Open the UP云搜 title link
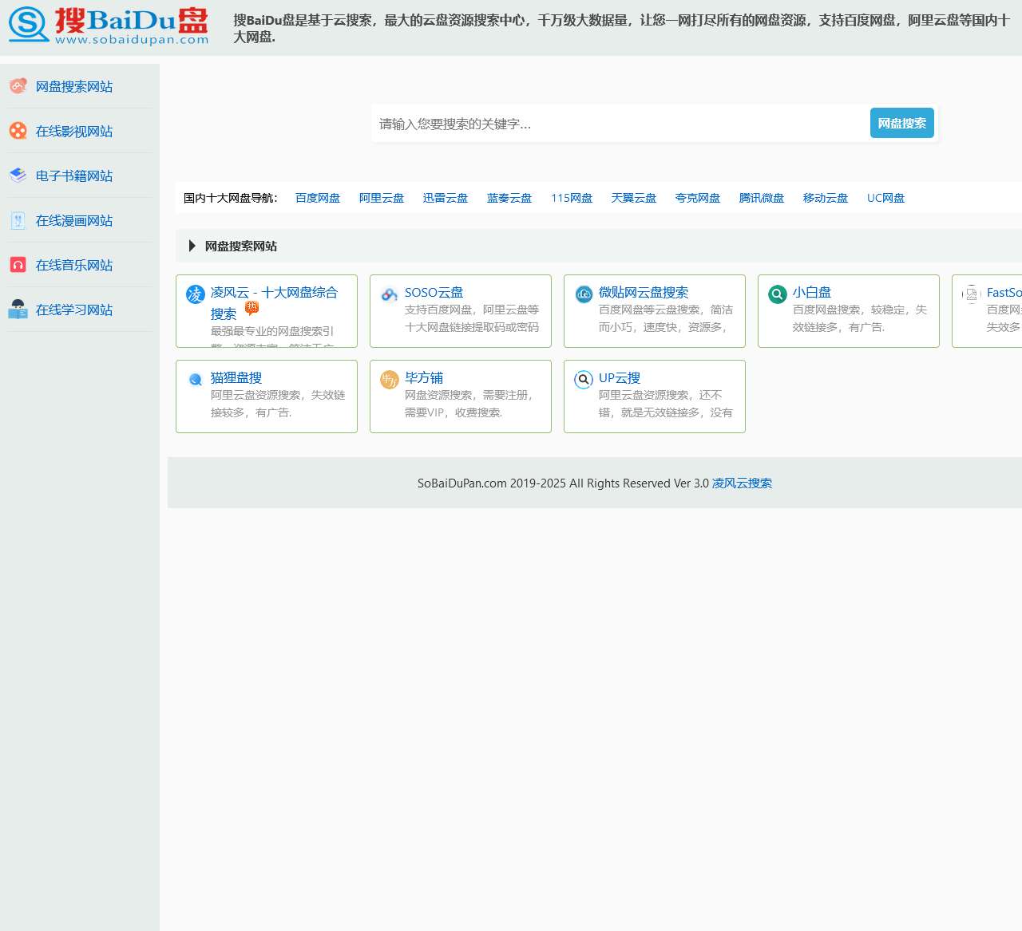This screenshot has height=931, width=1022. coord(620,378)
